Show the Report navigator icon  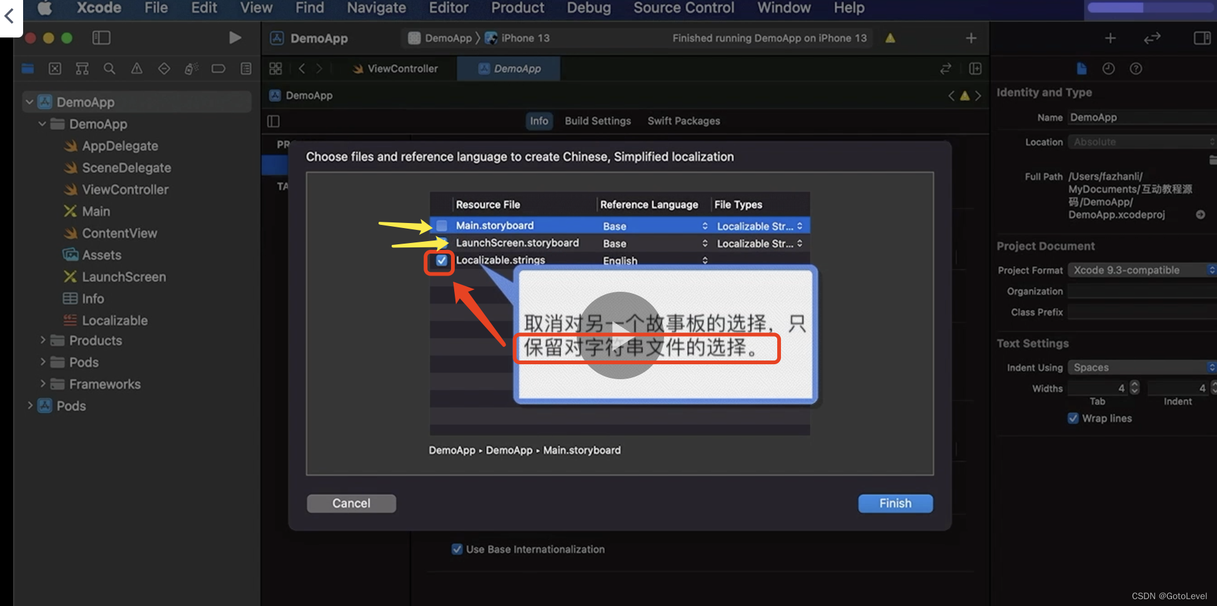(246, 69)
